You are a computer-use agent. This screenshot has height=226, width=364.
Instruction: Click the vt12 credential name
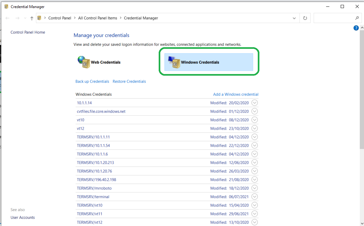pos(81,128)
